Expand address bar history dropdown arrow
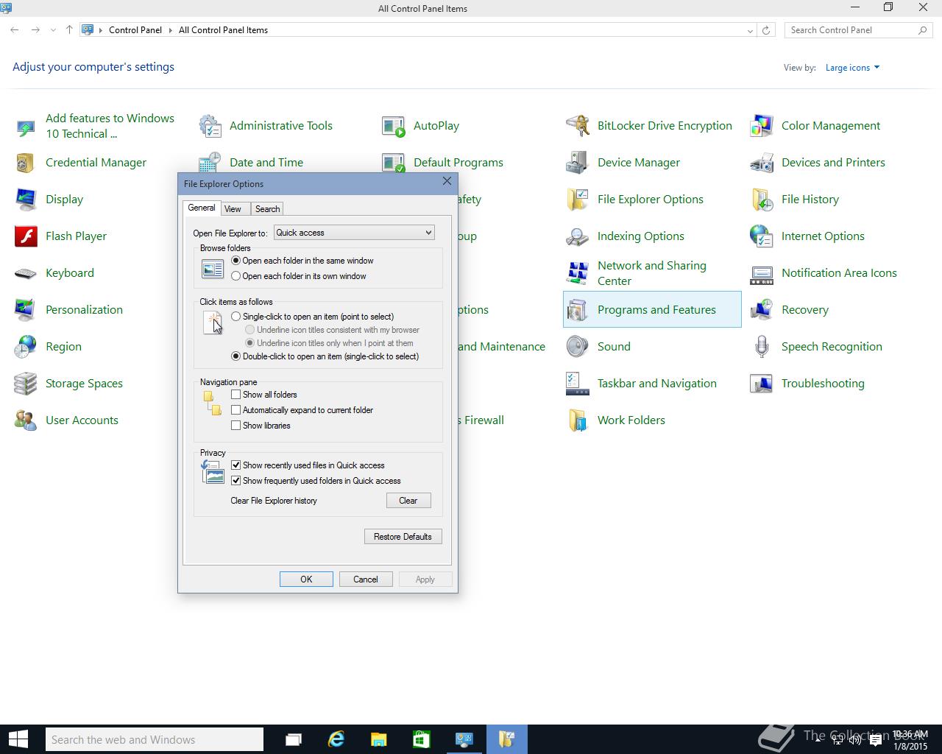The height and width of the screenshot is (754, 942). pos(750,30)
